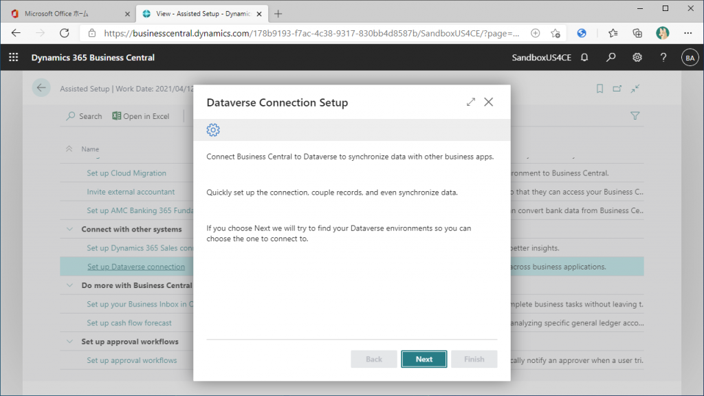Collapse the Do more with Business Central group

[x=69, y=285]
